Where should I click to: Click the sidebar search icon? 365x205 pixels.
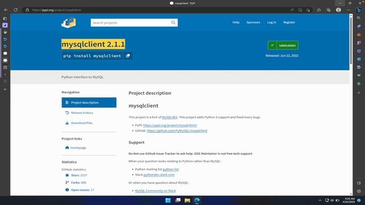(359, 18)
